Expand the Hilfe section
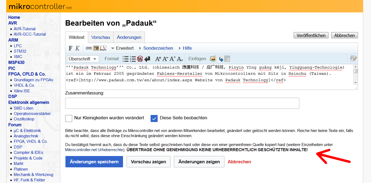388x183 pixels. [x=185, y=48]
